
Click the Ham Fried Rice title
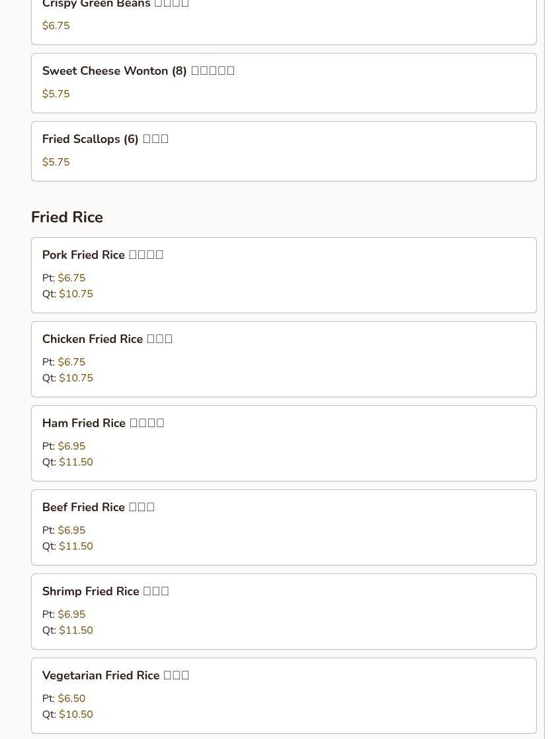tap(103, 422)
